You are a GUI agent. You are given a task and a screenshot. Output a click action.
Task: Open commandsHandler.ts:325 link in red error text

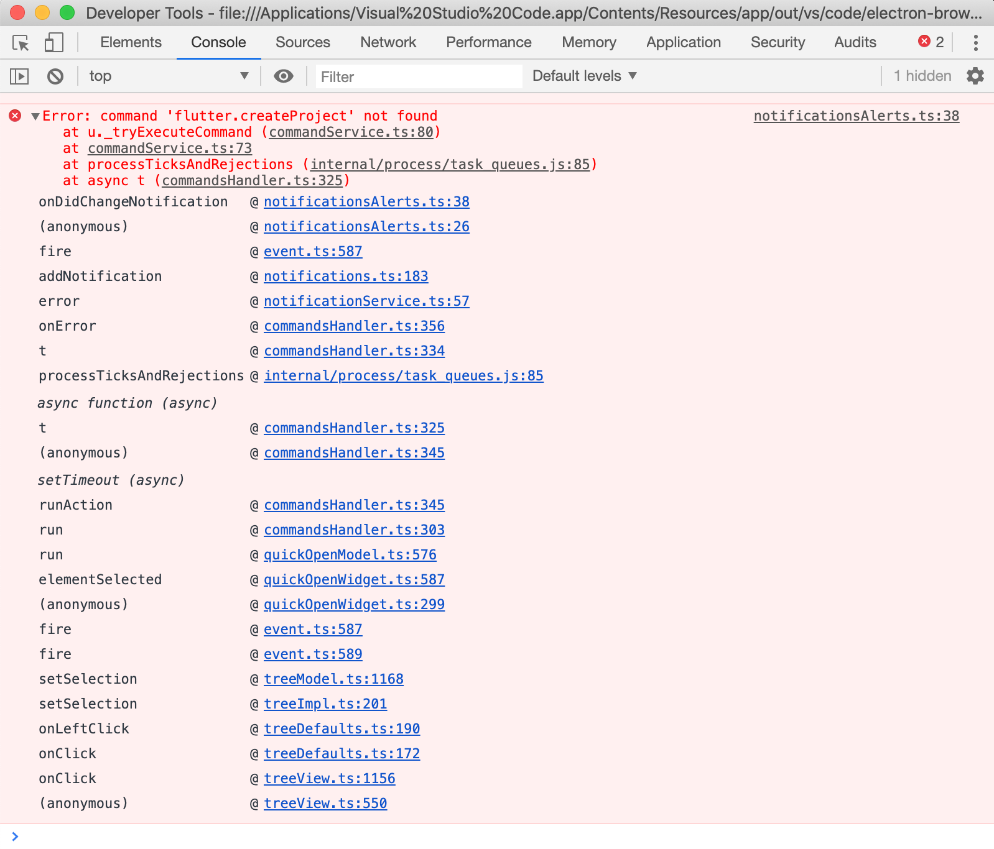pyautogui.click(x=252, y=180)
